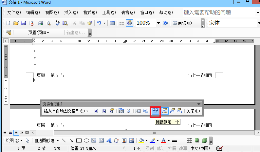This screenshot has height=152, width=260.
Task: Open the 100% zoom dropdown
Action: 158,23
